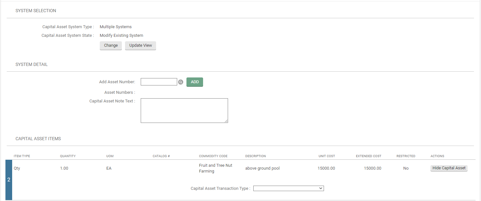The image size is (481, 201).
Task: Click the Description column header
Action: click(x=255, y=156)
